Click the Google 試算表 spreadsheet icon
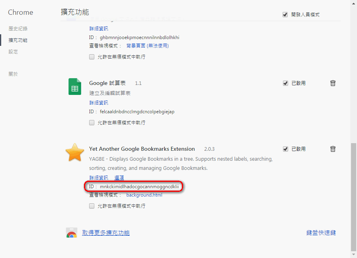This screenshot has height=258, width=357. pyautogui.click(x=75, y=87)
